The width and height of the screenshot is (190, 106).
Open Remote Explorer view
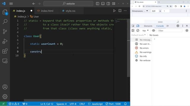pyautogui.click(x=5, y=61)
